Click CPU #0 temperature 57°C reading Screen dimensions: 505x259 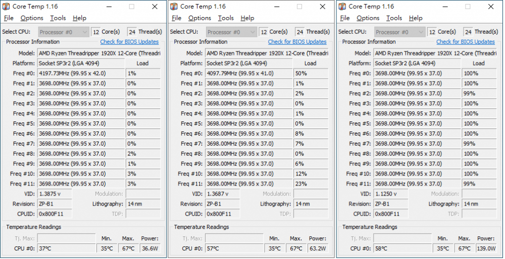(x=234, y=248)
